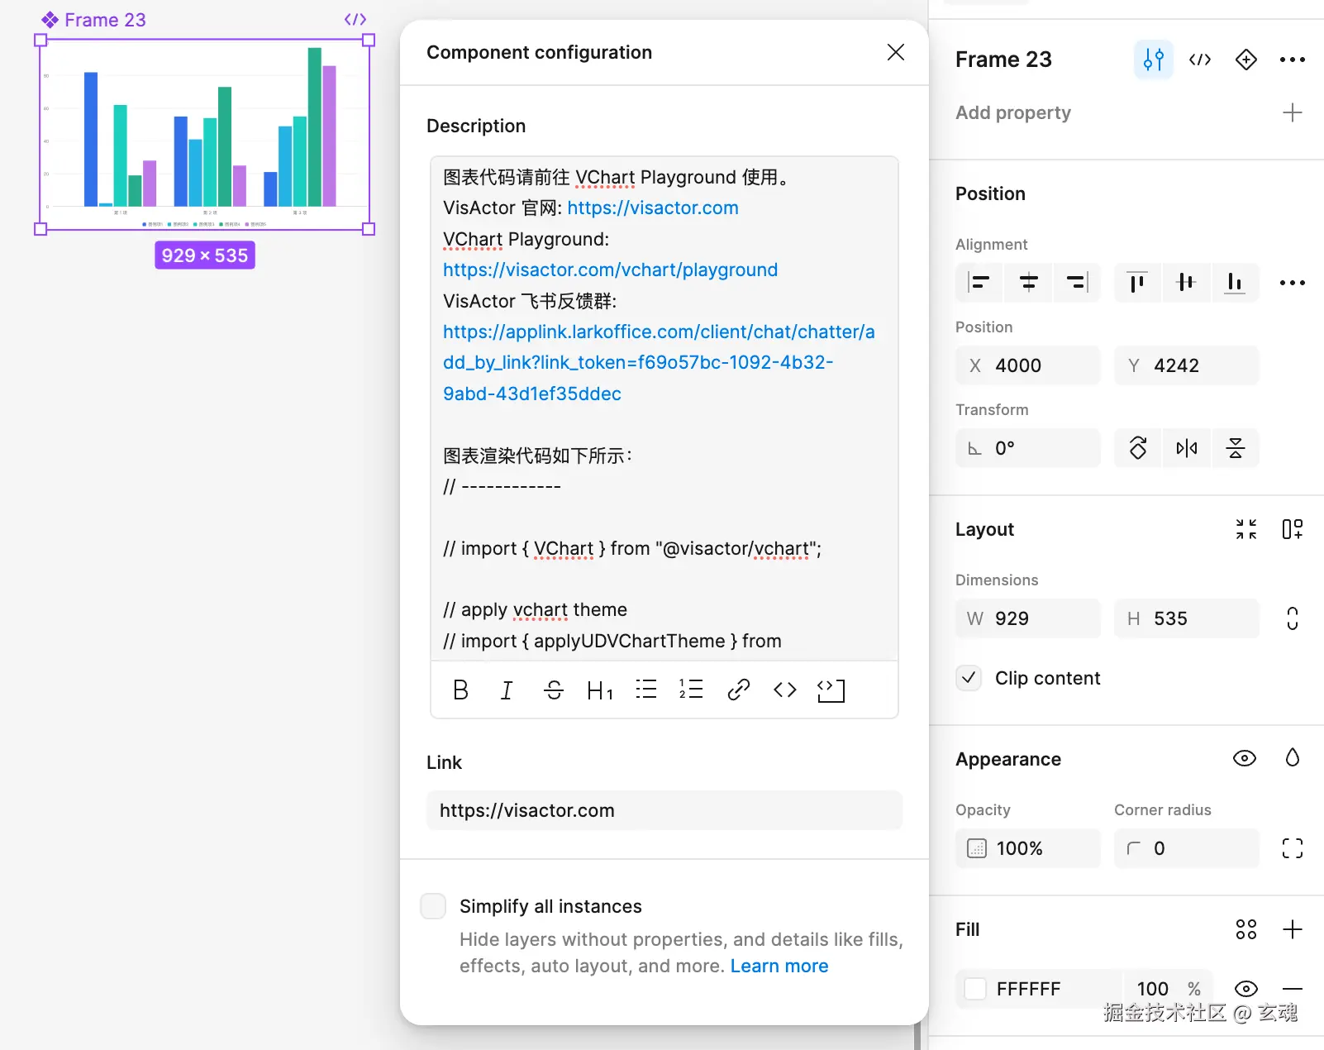1324x1050 pixels.
Task: Toggle visibility of FFFFFF fill
Action: pyautogui.click(x=1246, y=989)
